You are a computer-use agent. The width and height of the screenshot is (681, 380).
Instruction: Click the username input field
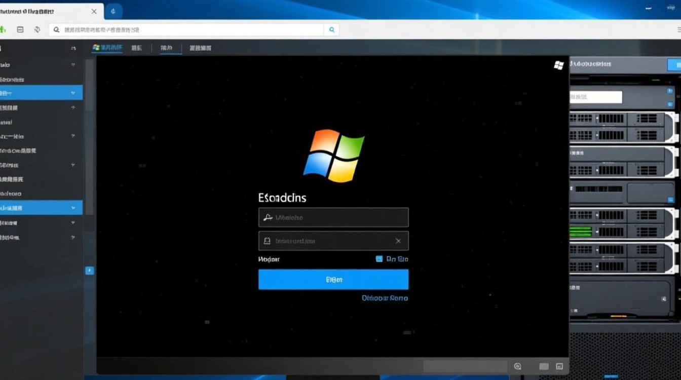pos(333,217)
